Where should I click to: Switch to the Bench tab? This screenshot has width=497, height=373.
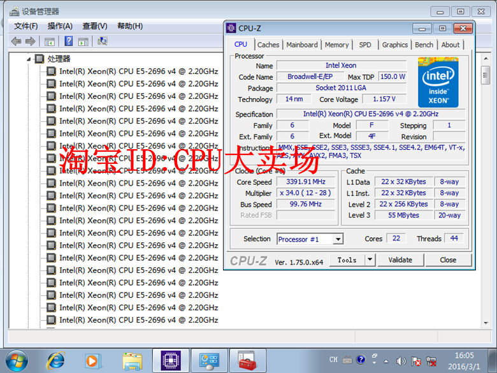424,45
